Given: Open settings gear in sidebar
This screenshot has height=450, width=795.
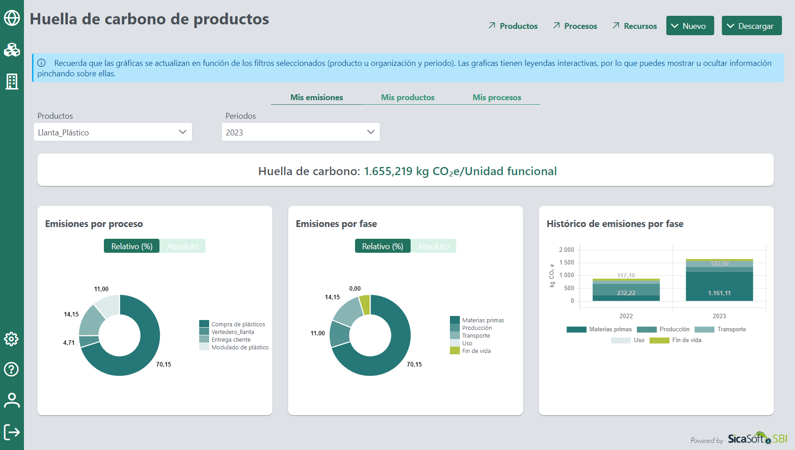Looking at the screenshot, I should point(11,339).
